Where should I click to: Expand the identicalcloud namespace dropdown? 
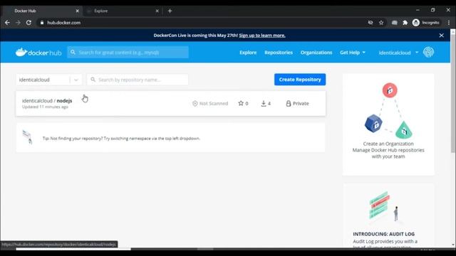[x=76, y=80]
